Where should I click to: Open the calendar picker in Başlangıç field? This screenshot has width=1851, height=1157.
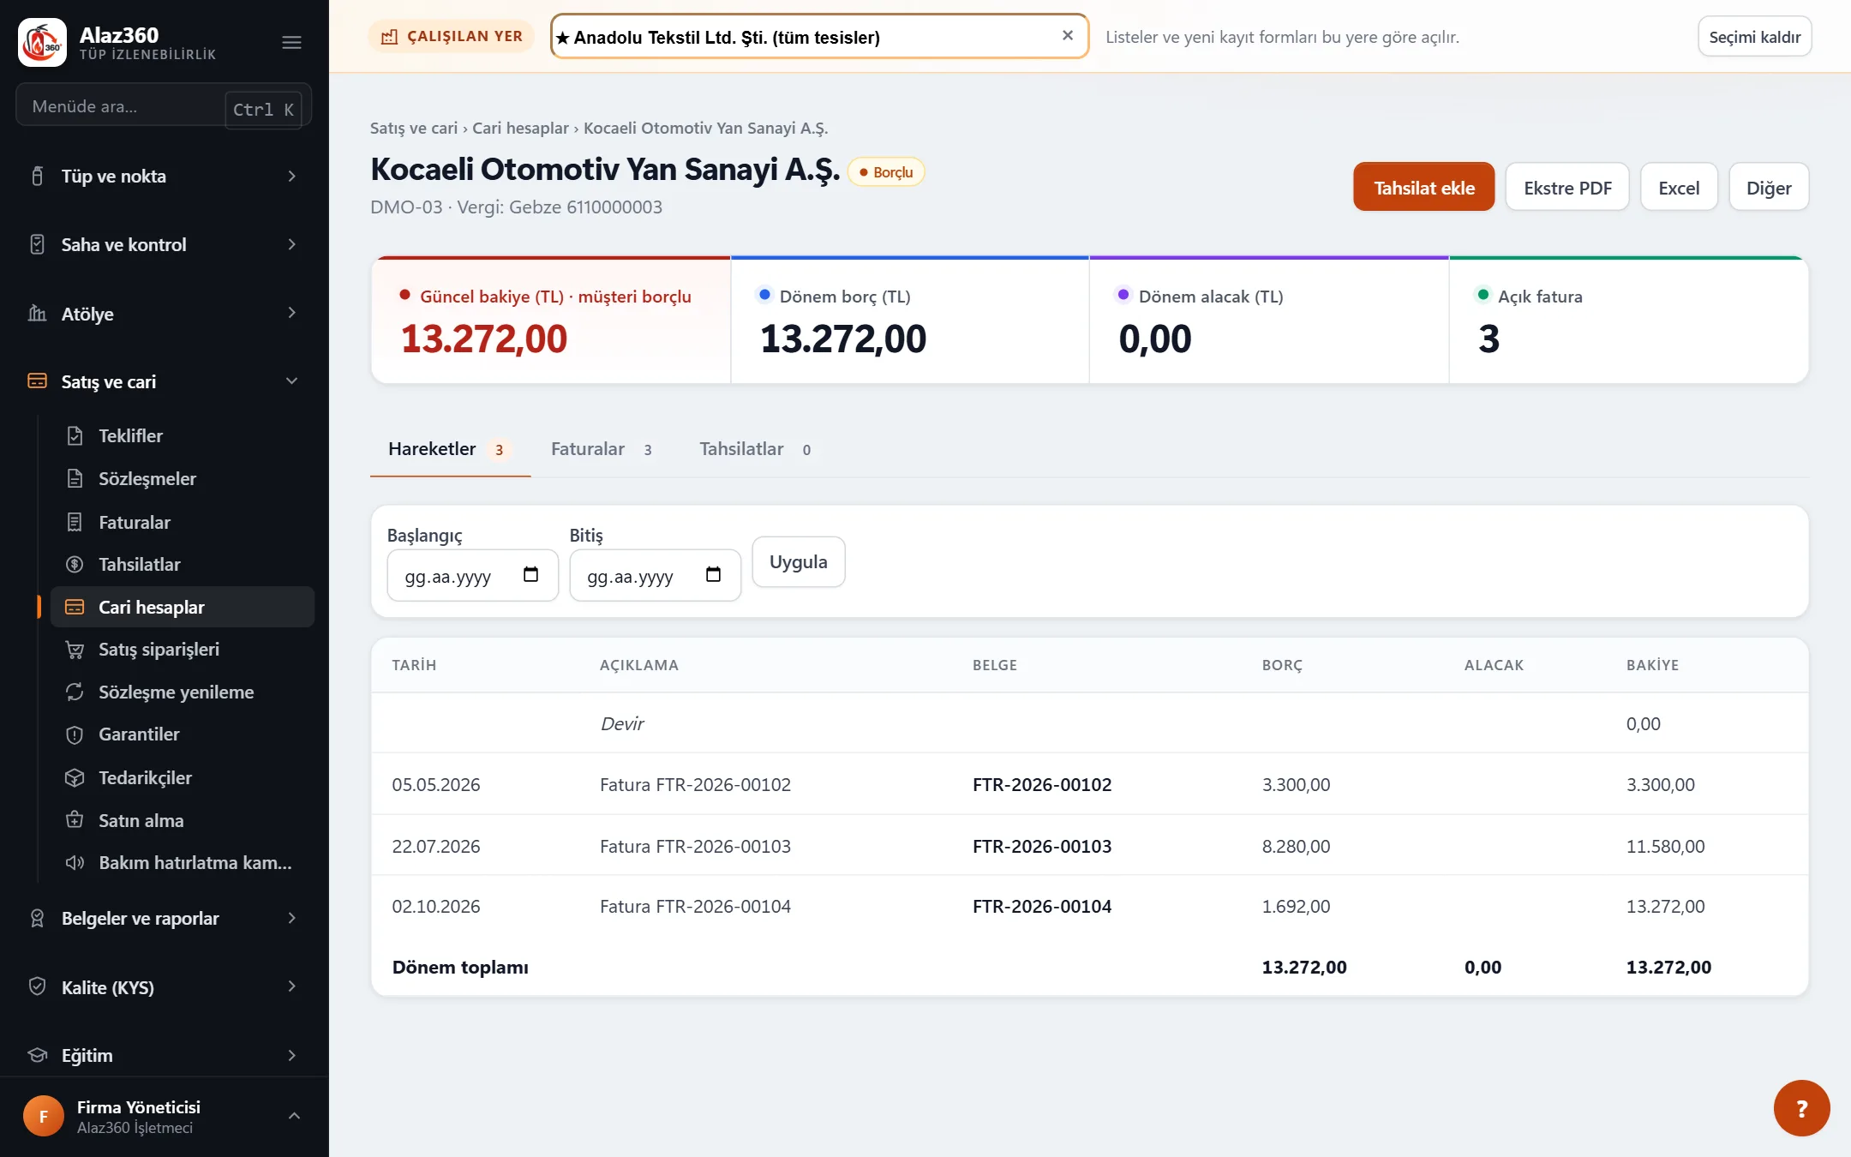coord(530,575)
